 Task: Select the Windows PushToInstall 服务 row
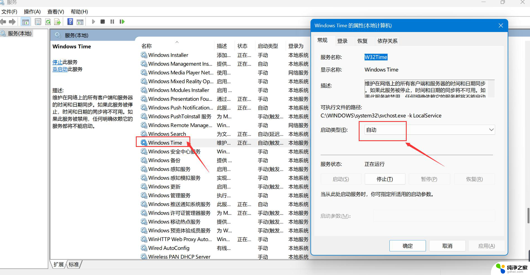pyautogui.click(x=225, y=116)
